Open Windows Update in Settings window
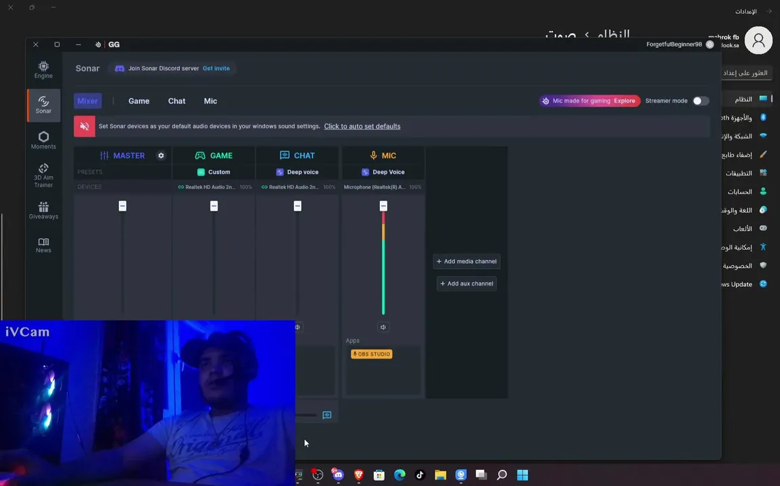The width and height of the screenshot is (780, 486). (745, 284)
